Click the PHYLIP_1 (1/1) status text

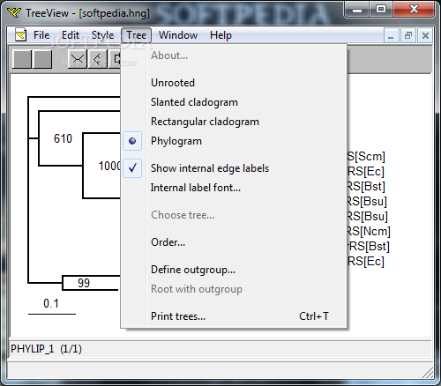[x=46, y=349]
